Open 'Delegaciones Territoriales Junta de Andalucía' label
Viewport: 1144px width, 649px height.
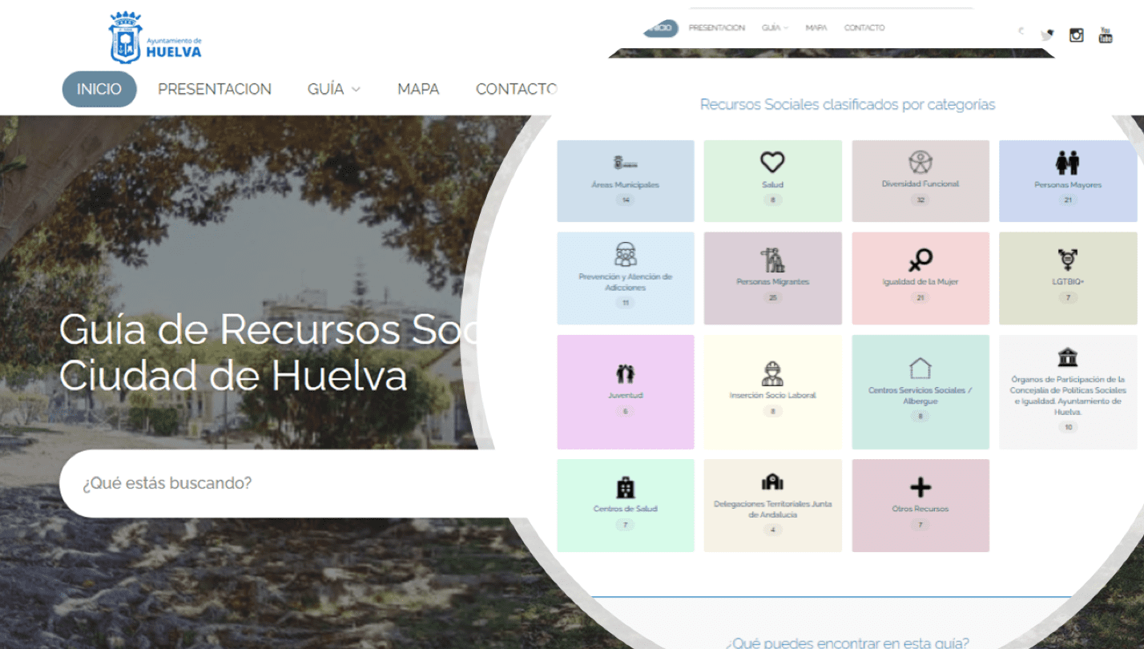[772, 510]
